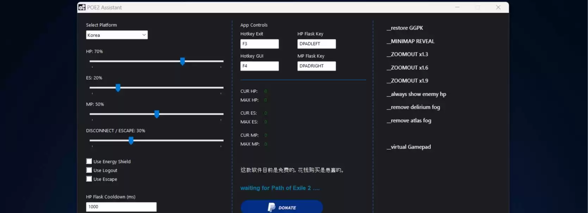Click the Hotkey Exit field containing F3

coord(260,44)
